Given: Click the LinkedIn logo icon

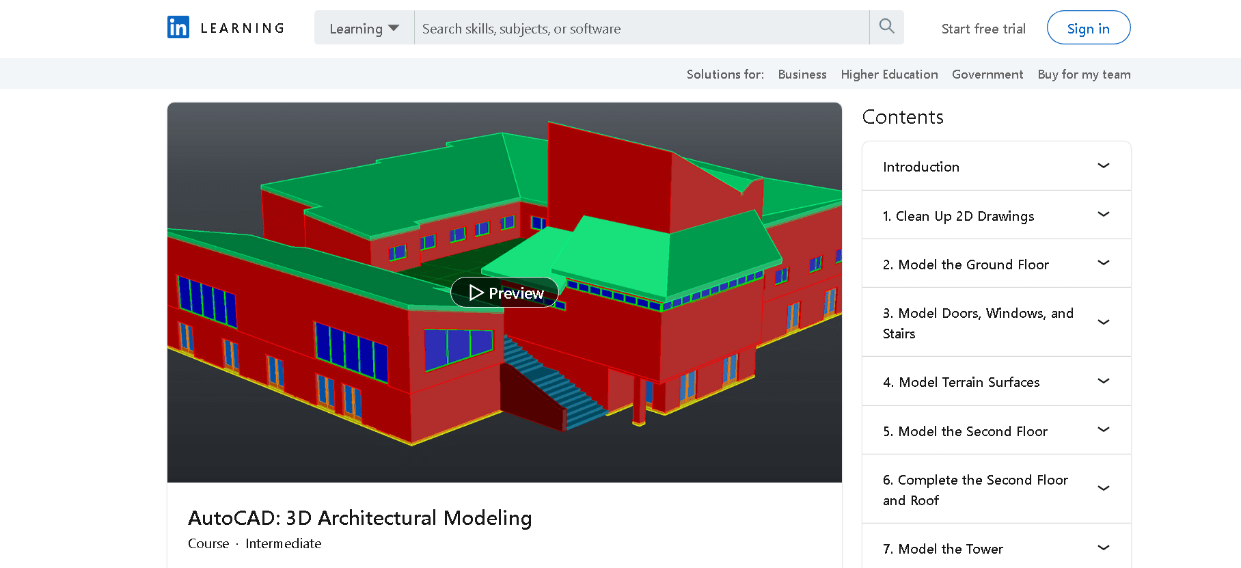Looking at the screenshot, I should (x=178, y=27).
